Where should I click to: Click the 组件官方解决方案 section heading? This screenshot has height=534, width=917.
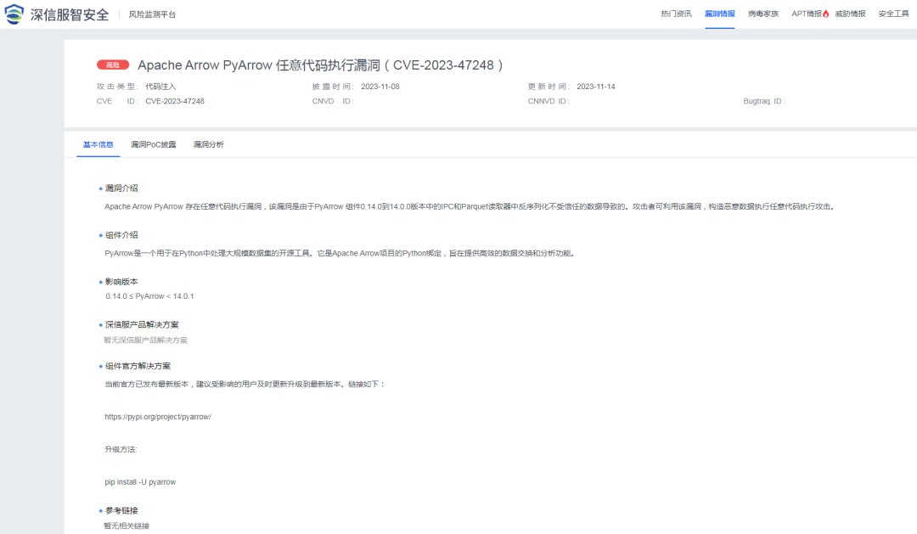[x=138, y=366]
